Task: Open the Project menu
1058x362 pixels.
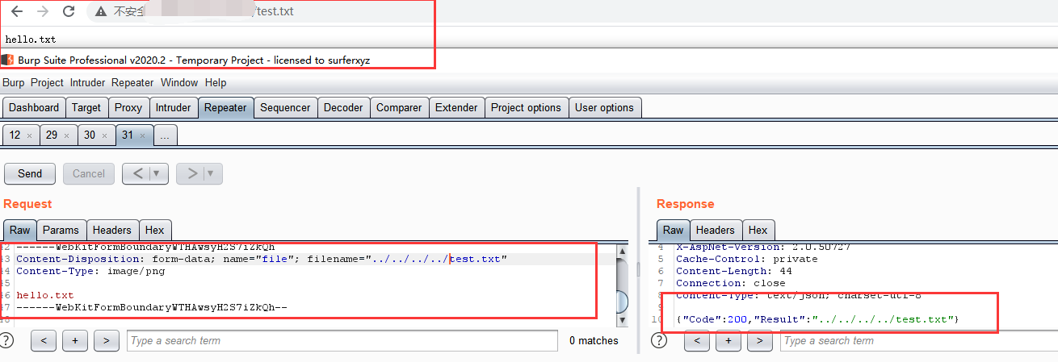Action: (47, 82)
